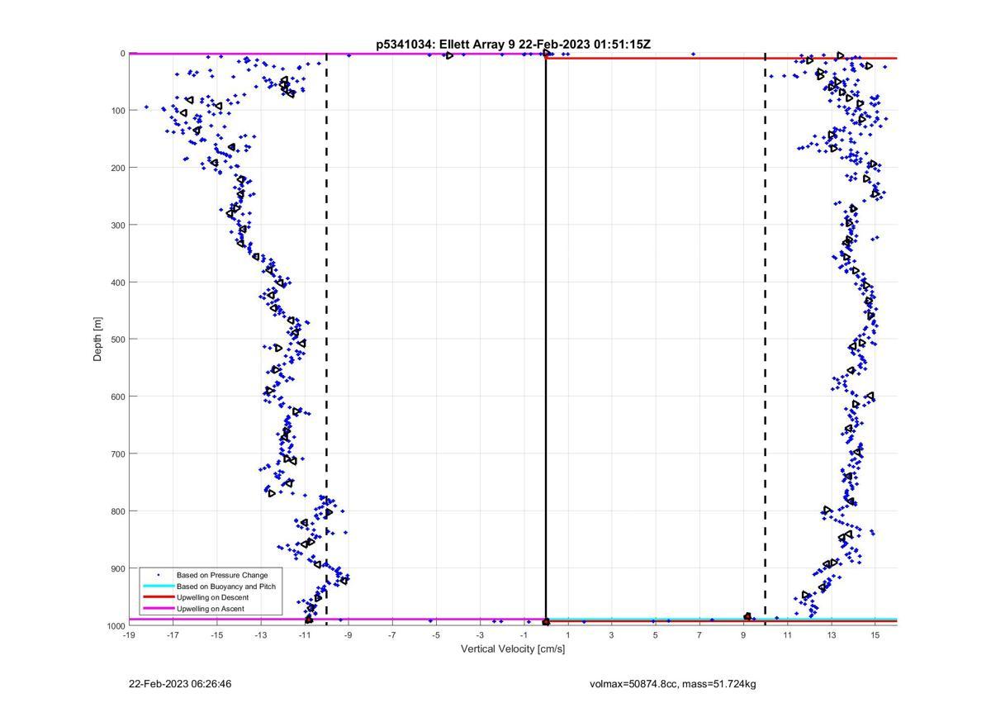This screenshot has height=703, width=991.
Task: Select legend entry "Based on Buoyancy and Pitch"
Action: [226, 587]
